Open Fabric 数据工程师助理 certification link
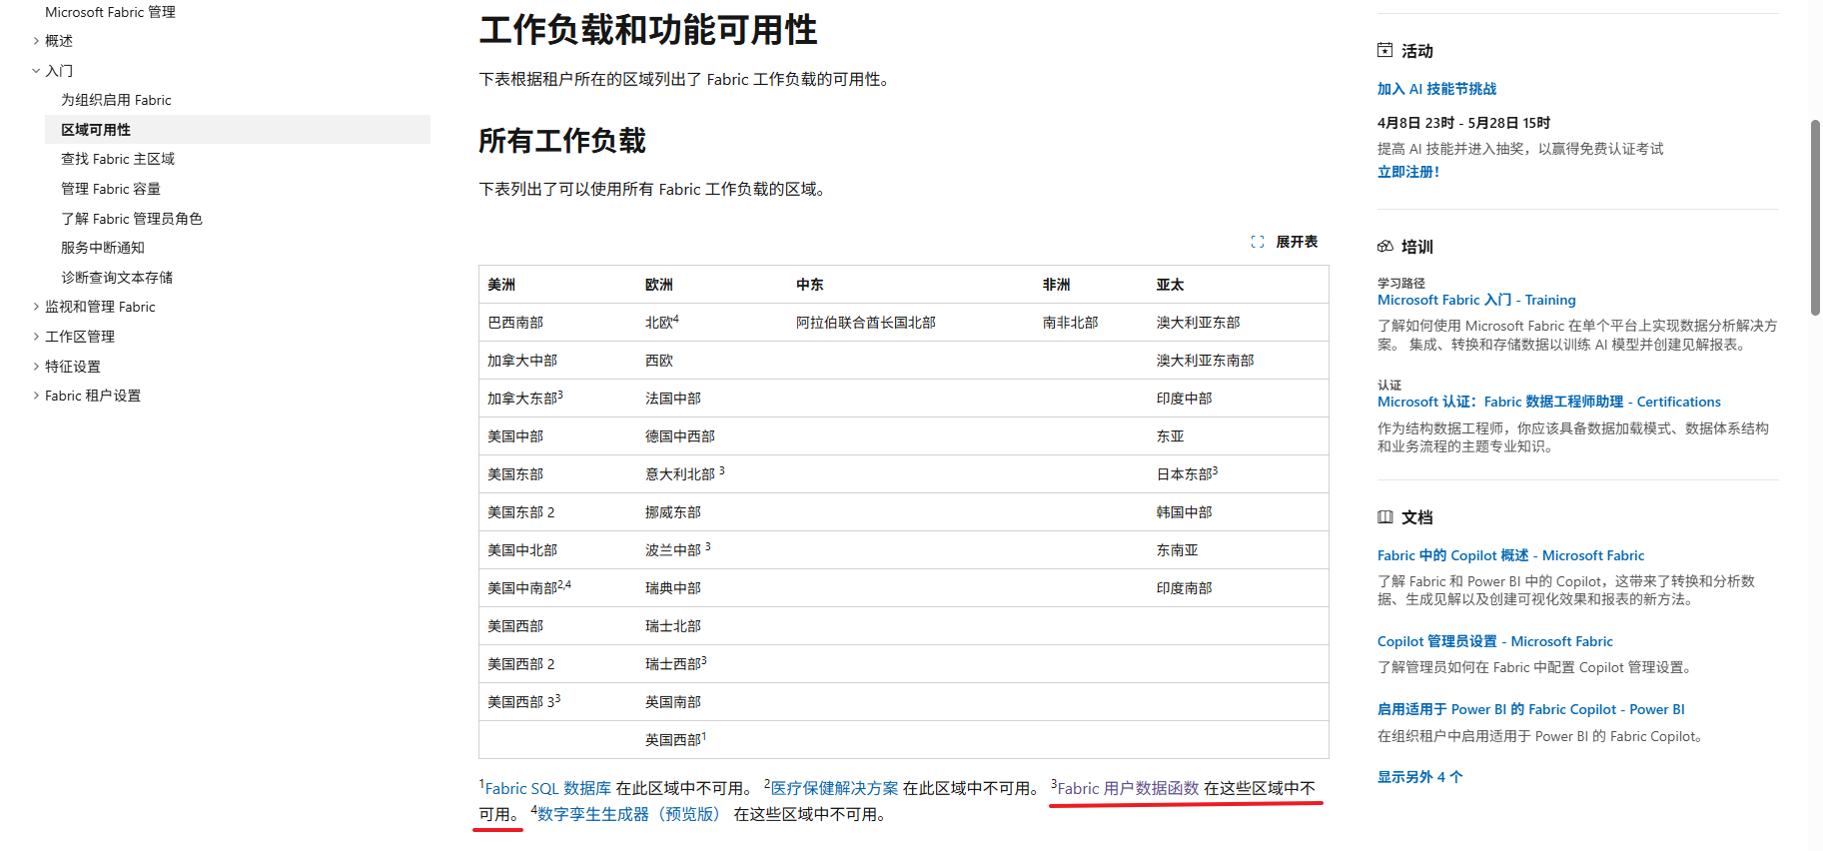 tap(1549, 402)
